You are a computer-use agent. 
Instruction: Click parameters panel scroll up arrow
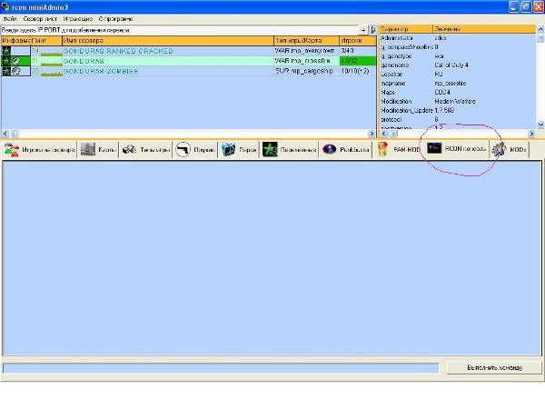[x=540, y=29]
